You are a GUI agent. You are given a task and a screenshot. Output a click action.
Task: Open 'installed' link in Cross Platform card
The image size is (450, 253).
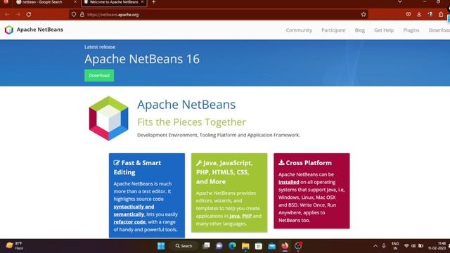point(289,182)
